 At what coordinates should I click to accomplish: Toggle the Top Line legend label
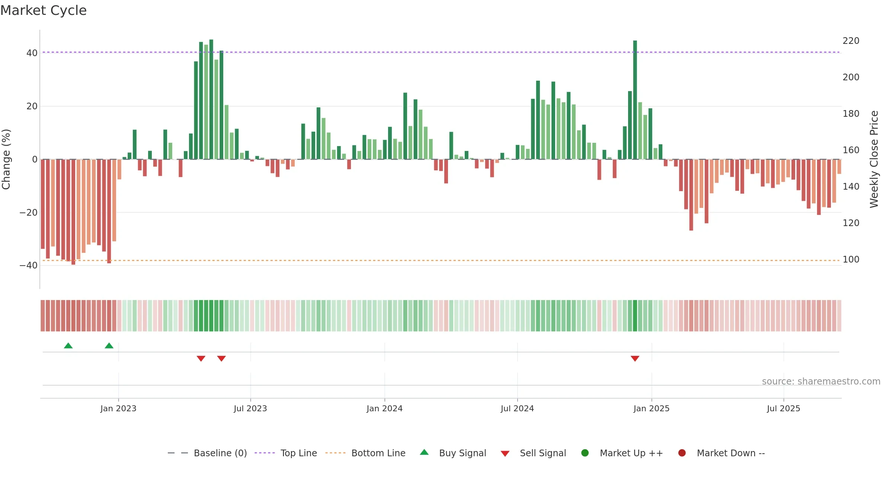pos(299,453)
